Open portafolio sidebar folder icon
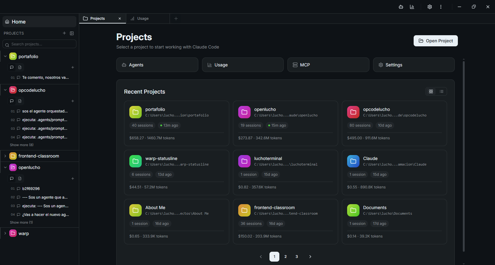Screen dimensions: 495x265 pyautogui.click(x=13, y=56)
